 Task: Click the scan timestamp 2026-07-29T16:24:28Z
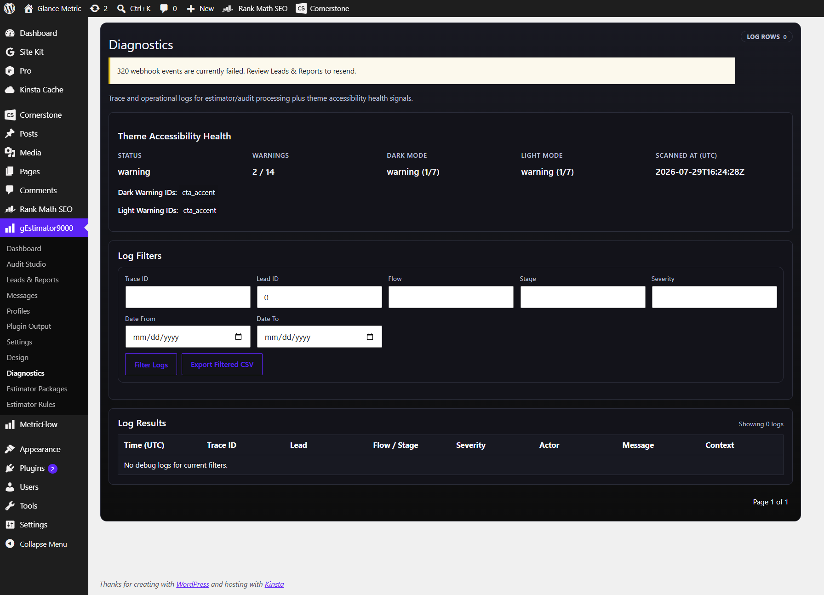700,172
